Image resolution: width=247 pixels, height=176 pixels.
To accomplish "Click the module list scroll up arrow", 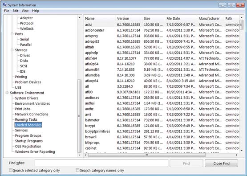I will tap(241, 17).
